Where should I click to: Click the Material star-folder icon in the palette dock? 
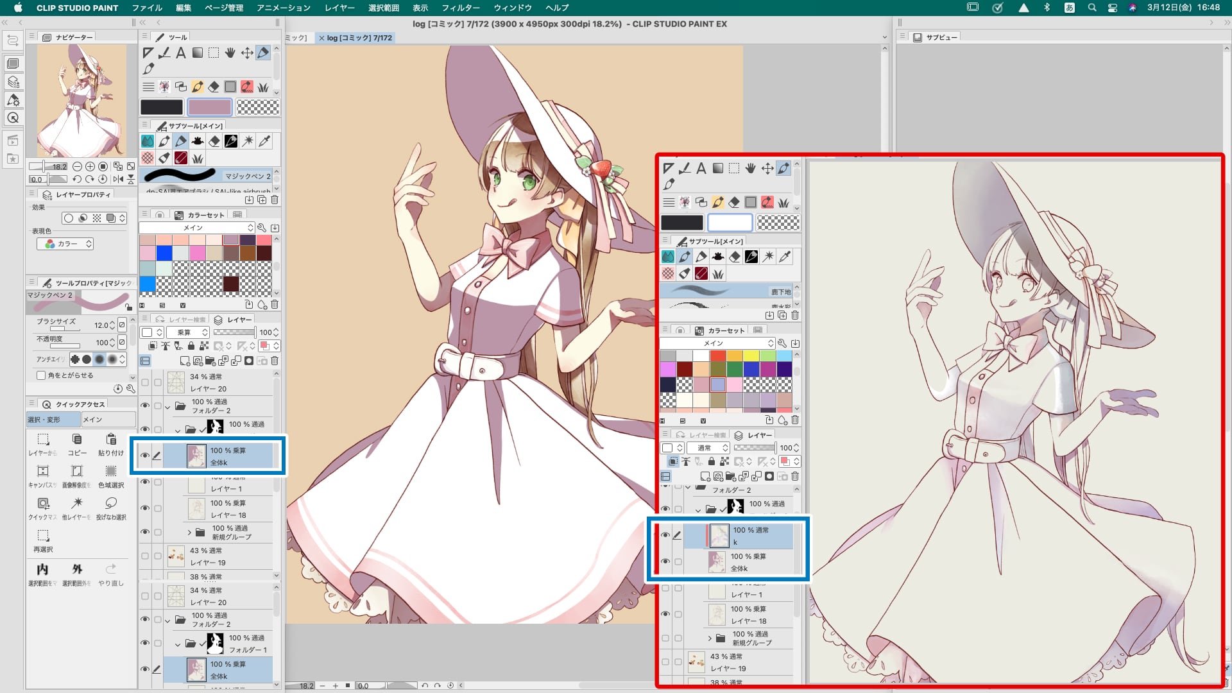[13, 158]
